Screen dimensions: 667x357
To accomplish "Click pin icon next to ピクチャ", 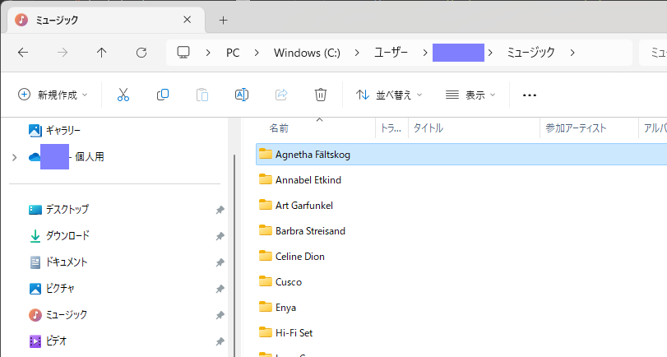I will 220,289.
